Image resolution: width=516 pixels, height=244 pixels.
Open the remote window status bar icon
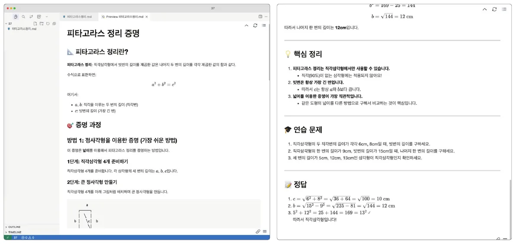point(7,238)
